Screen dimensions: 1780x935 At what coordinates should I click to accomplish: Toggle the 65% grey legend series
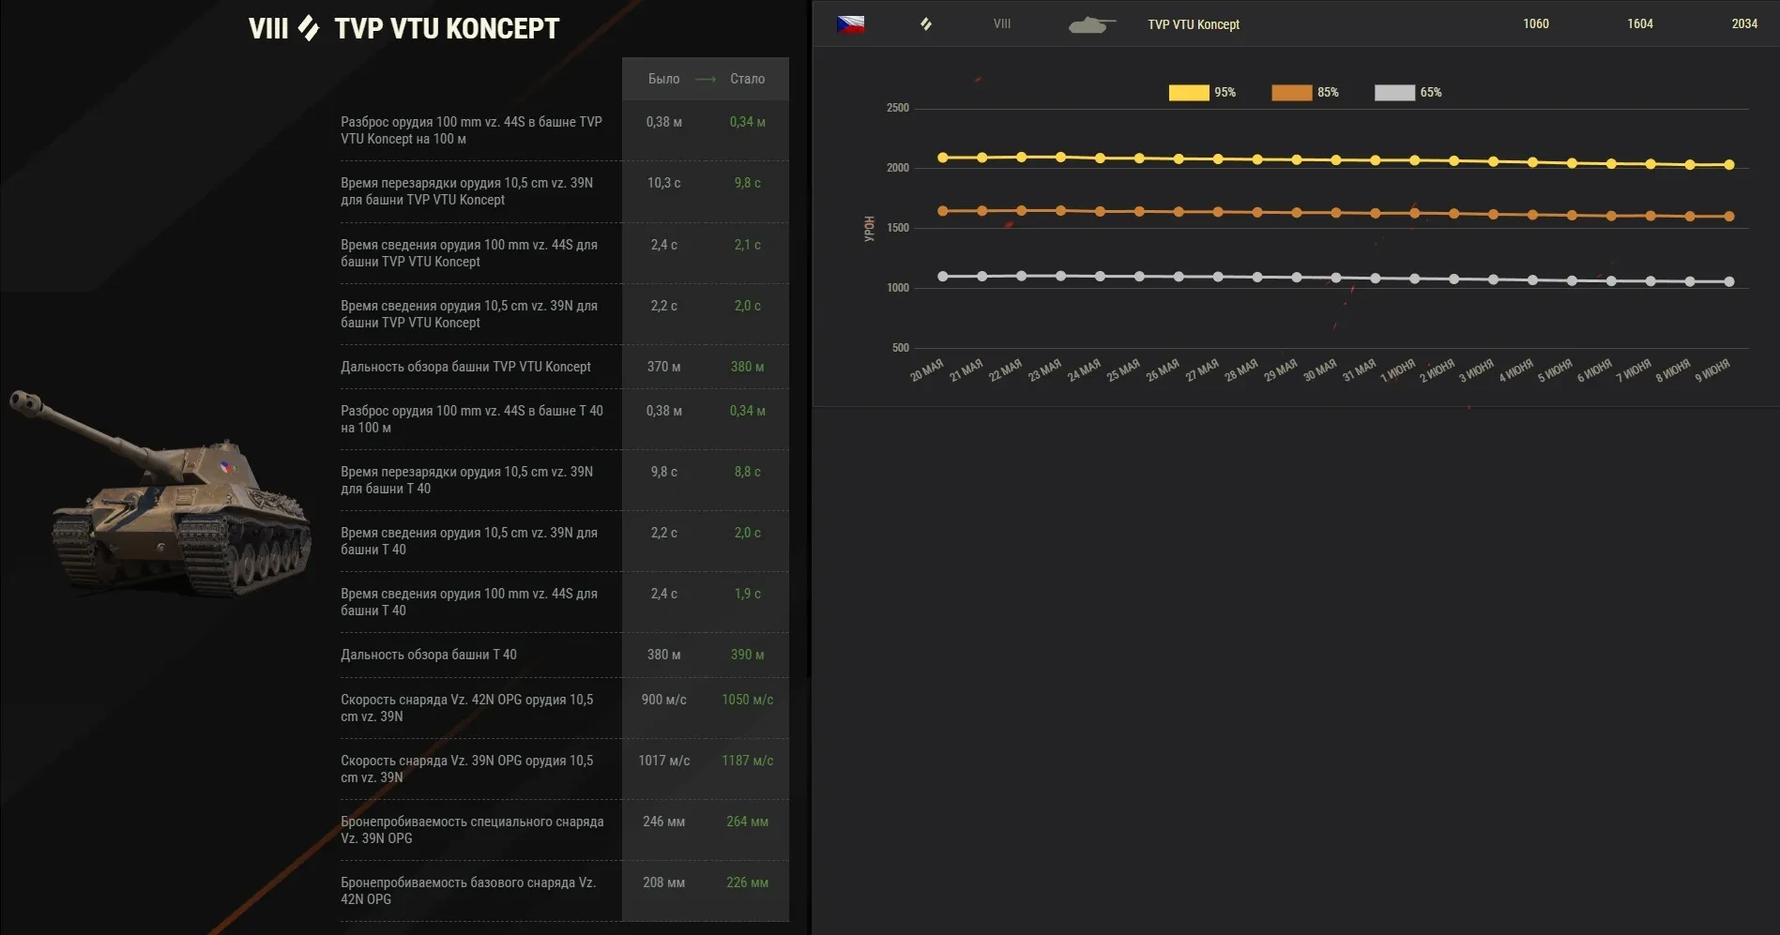1407,93
